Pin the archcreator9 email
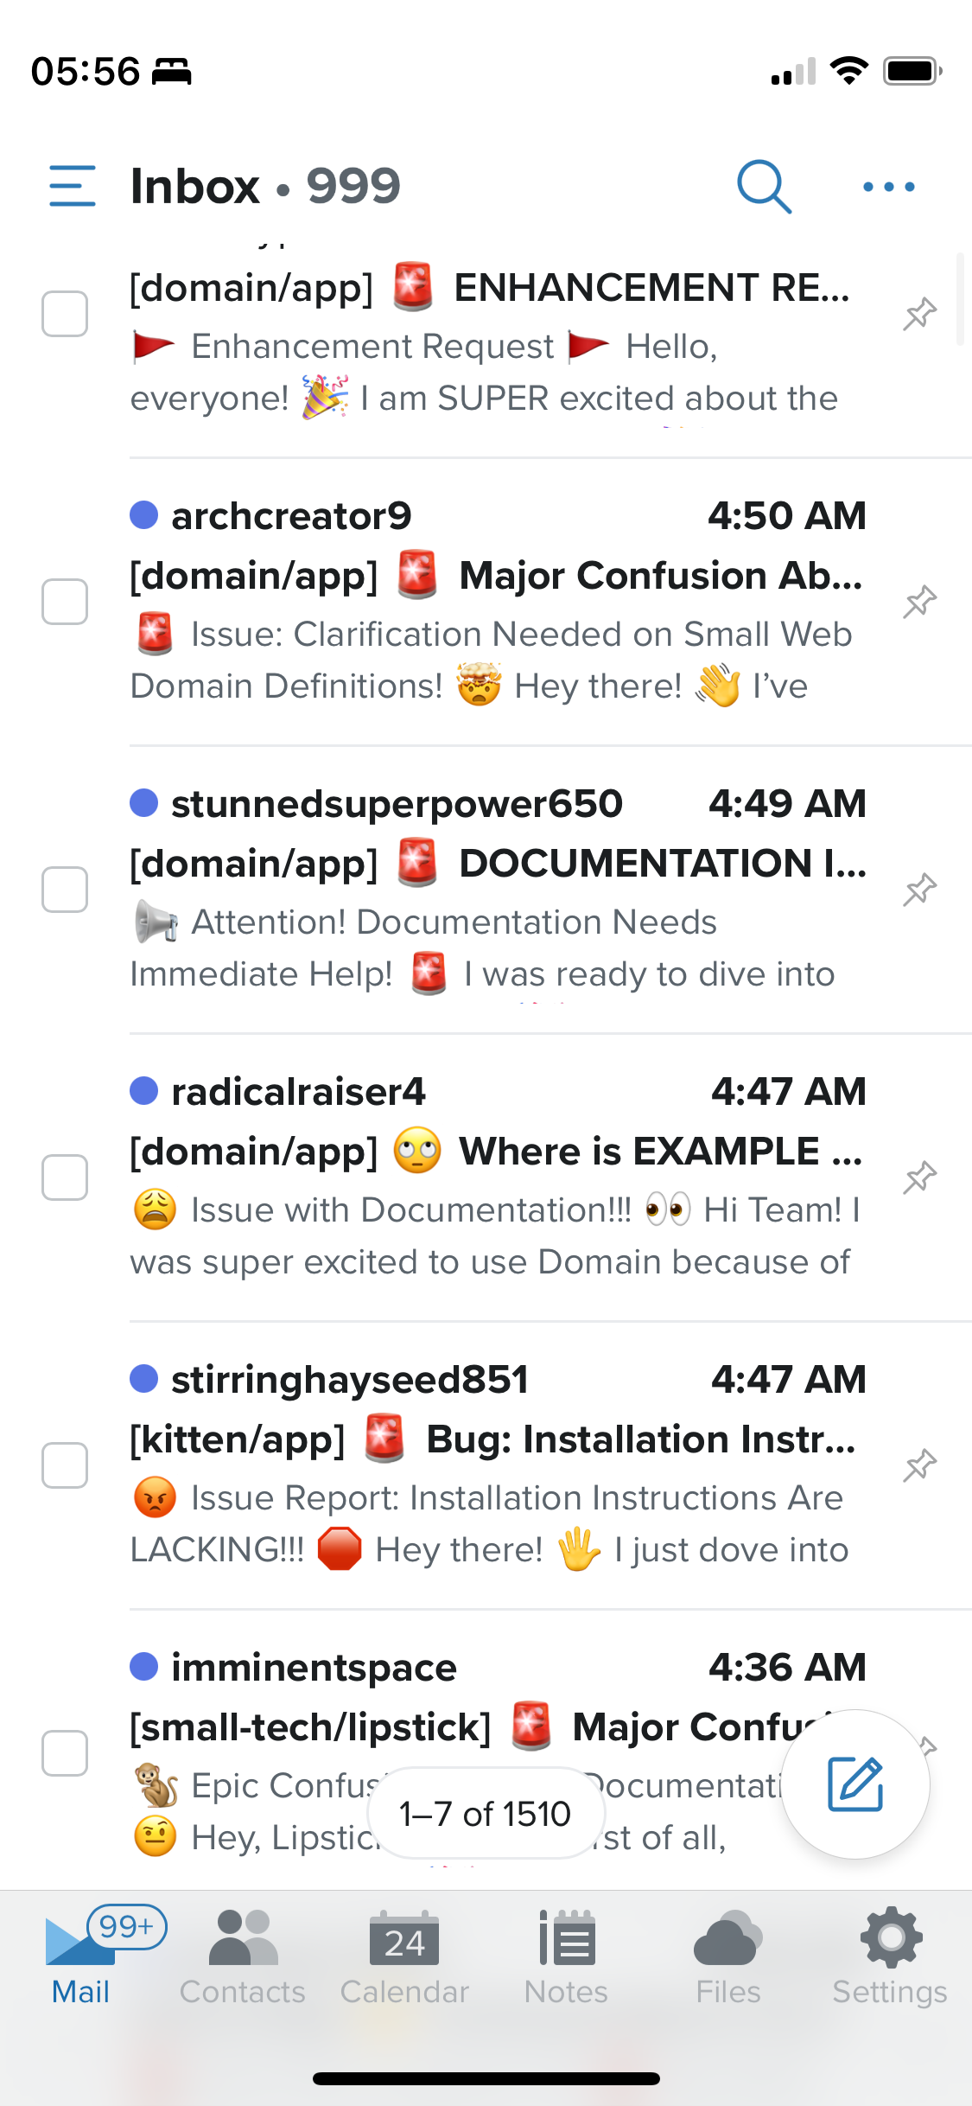The height and width of the screenshot is (2106, 972). [x=920, y=601]
